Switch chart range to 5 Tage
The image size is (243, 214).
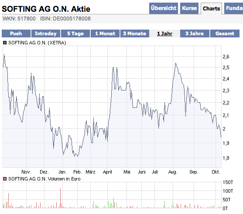pyautogui.click(x=75, y=33)
